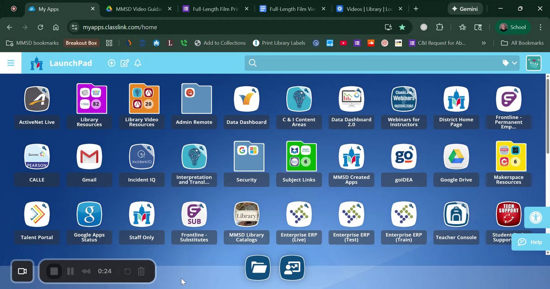Viewport: 550px width, 289px height.
Task: Open Webinars for Instructors app
Action: click(404, 99)
